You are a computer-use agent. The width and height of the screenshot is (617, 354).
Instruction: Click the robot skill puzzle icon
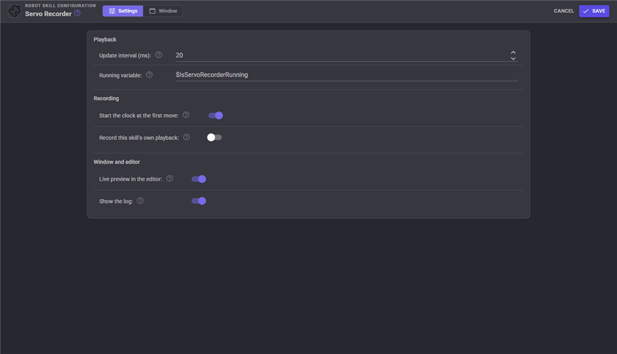tap(14, 11)
